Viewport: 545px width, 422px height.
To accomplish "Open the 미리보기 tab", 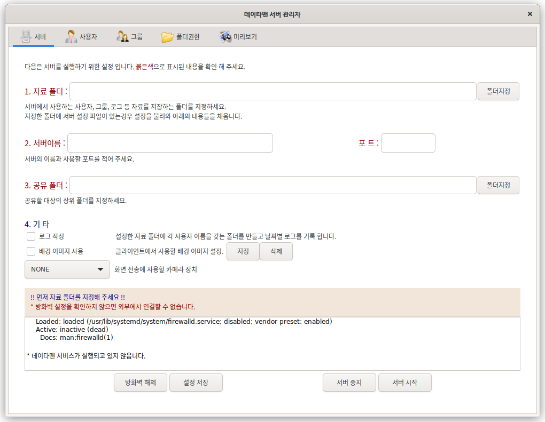I will coord(238,37).
